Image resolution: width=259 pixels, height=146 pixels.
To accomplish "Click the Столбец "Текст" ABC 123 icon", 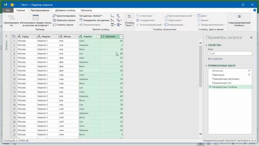I will point(129,17).
